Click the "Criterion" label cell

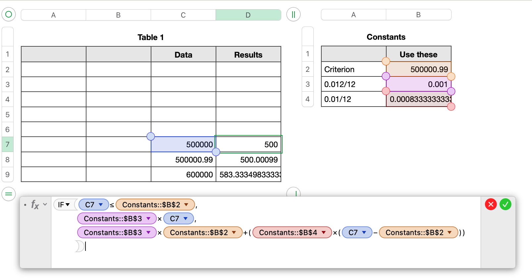(353, 69)
